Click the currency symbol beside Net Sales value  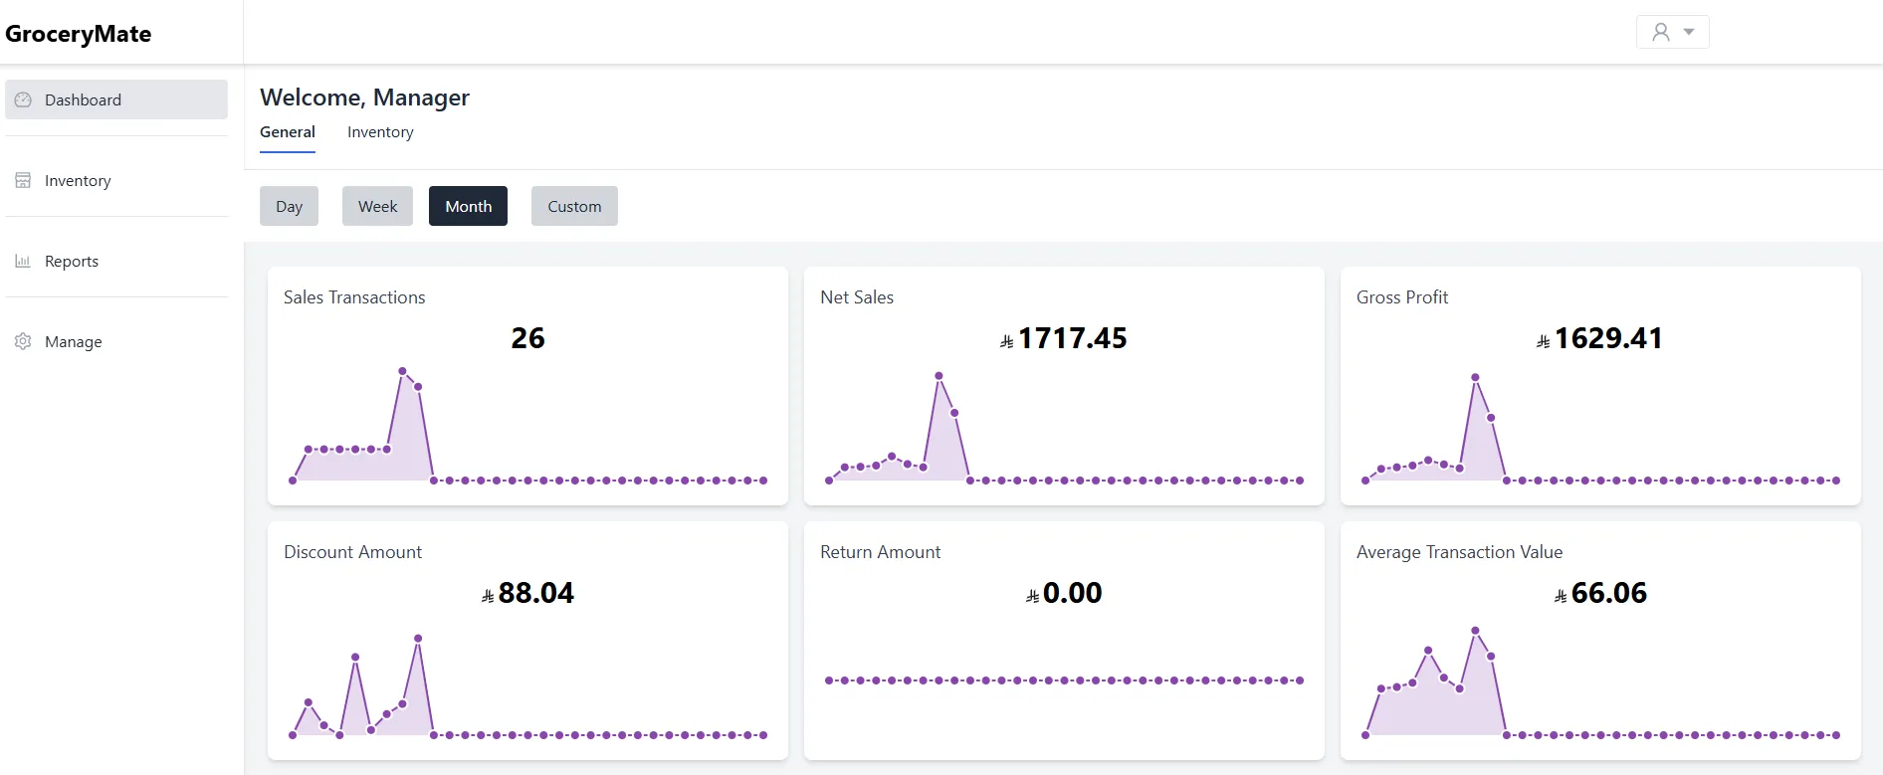point(1006,341)
